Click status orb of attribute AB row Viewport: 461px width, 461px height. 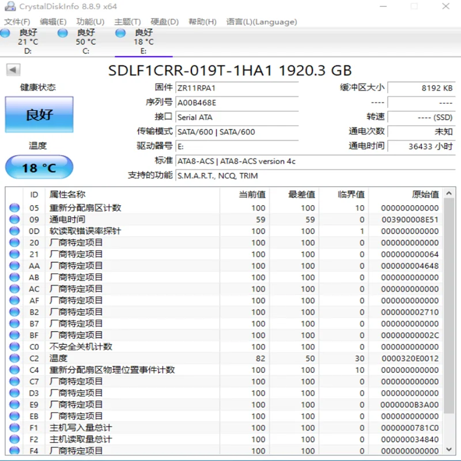tap(14, 277)
